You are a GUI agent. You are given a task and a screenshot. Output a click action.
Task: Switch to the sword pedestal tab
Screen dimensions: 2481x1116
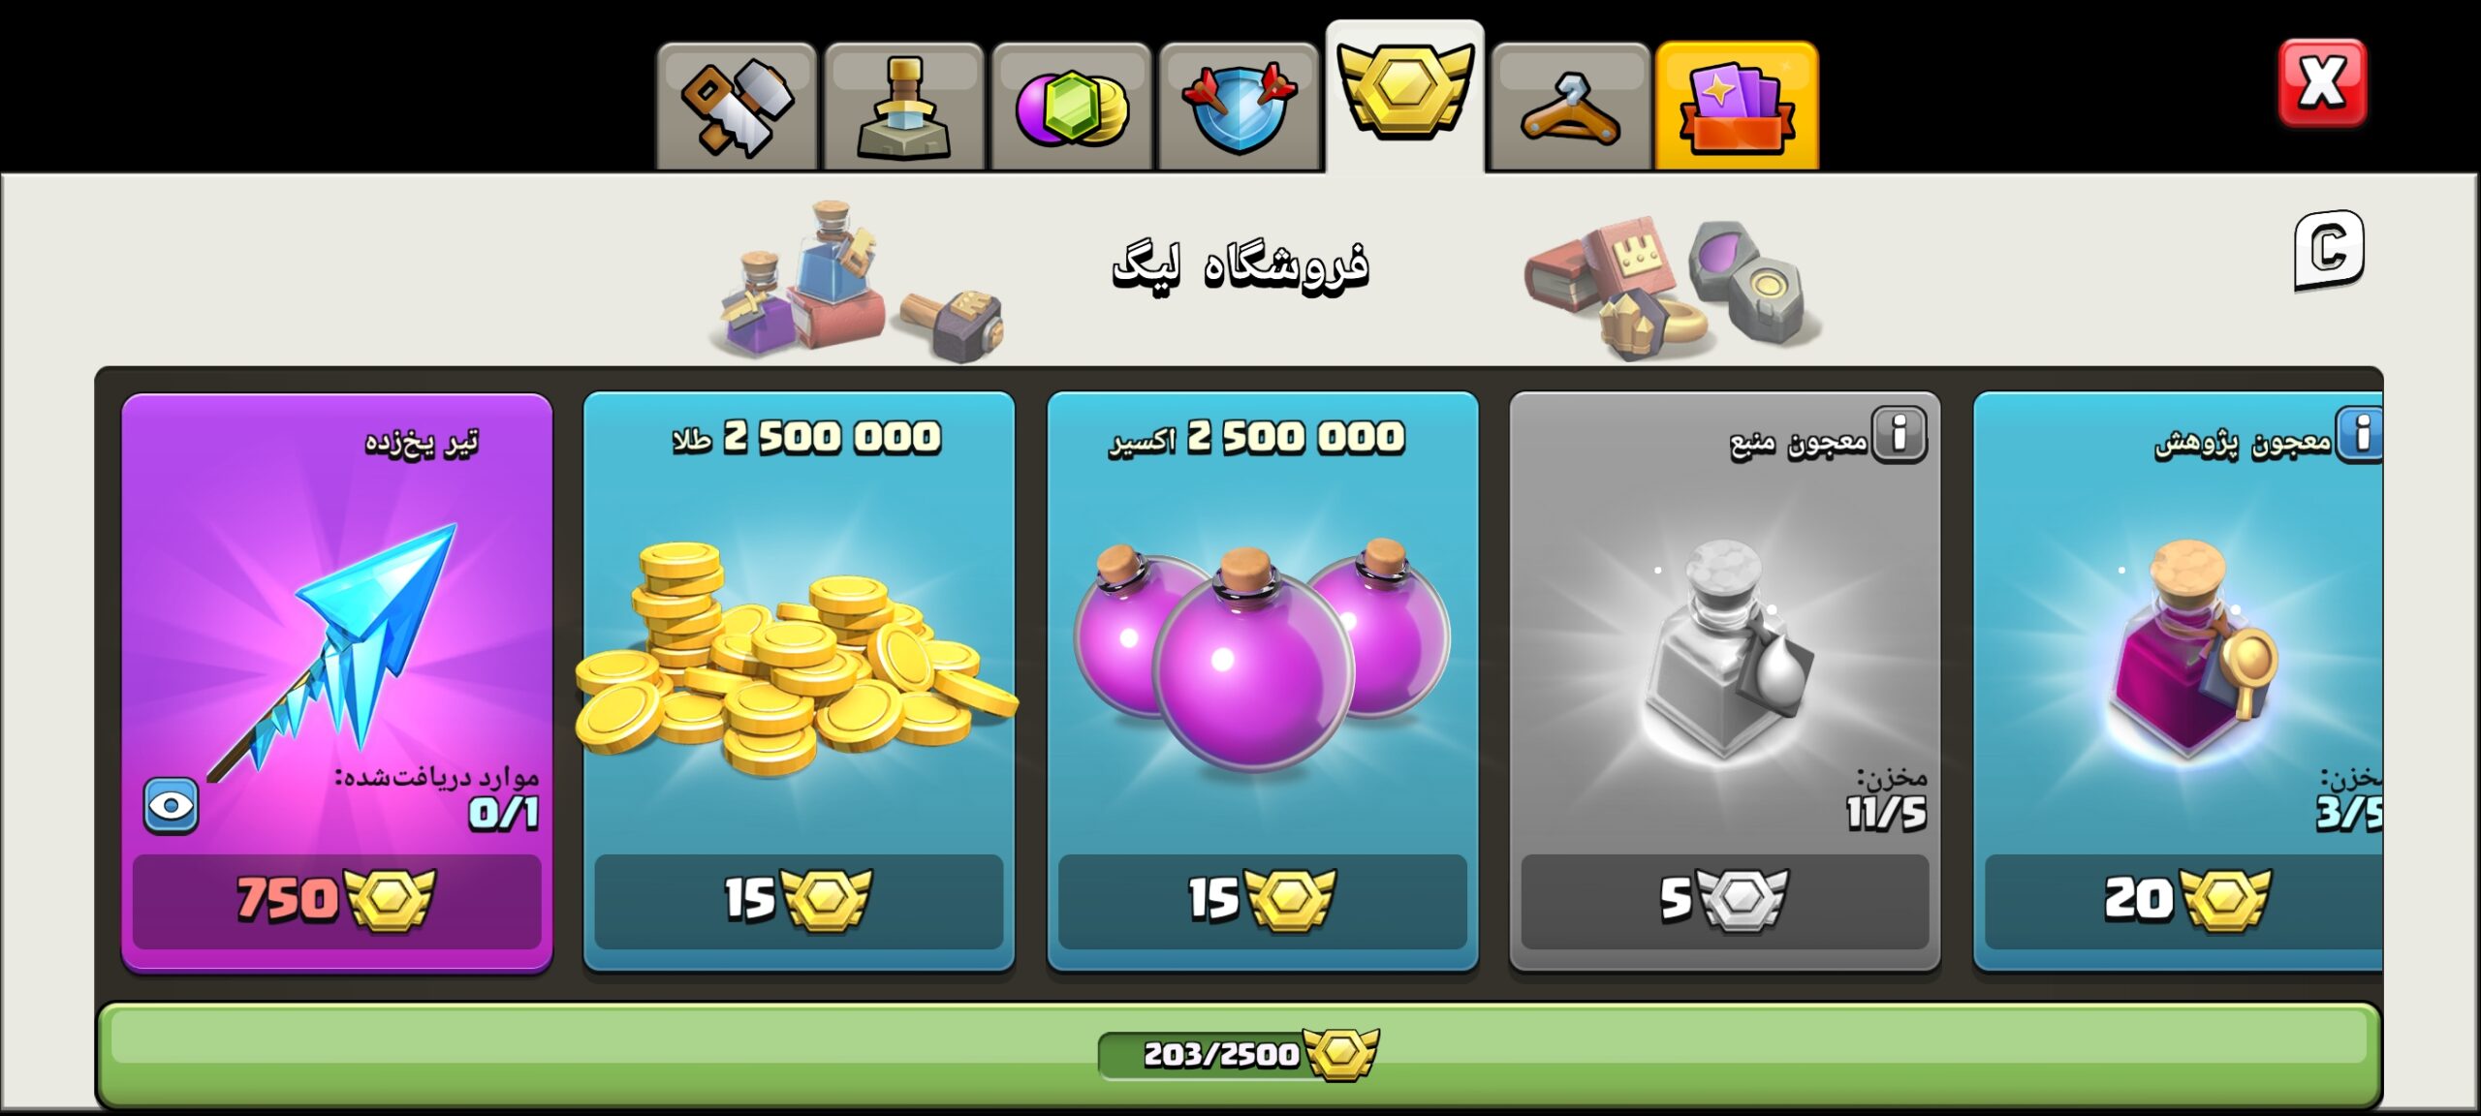click(x=903, y=107)
